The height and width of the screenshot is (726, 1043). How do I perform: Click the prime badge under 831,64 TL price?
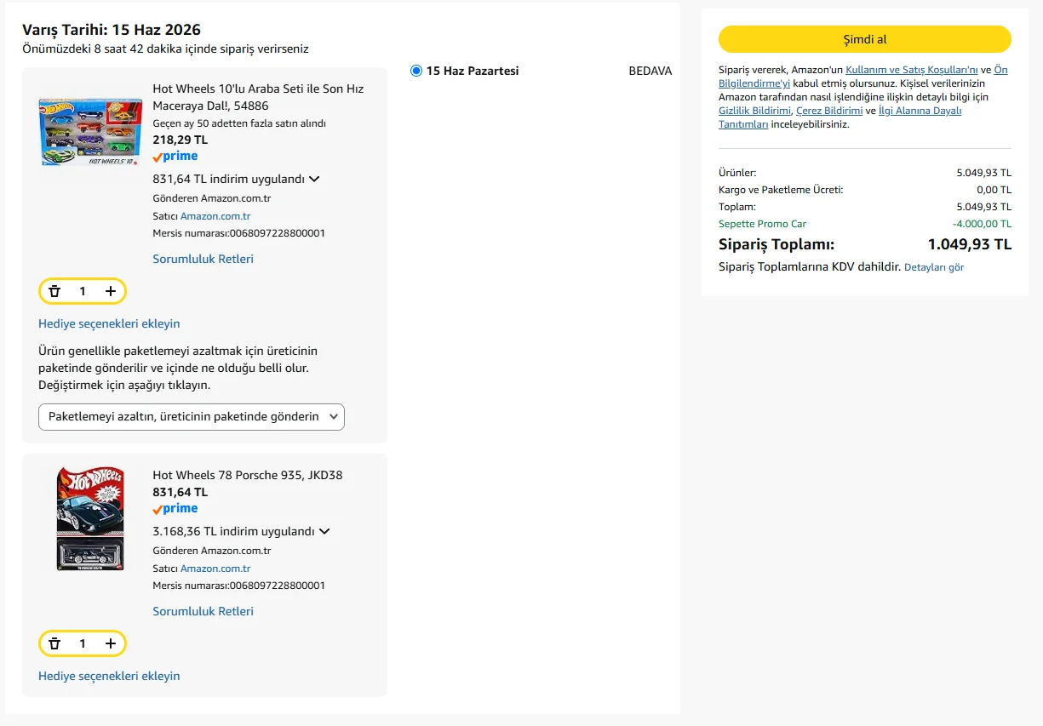pyautogui.click(x=175, y=509)
